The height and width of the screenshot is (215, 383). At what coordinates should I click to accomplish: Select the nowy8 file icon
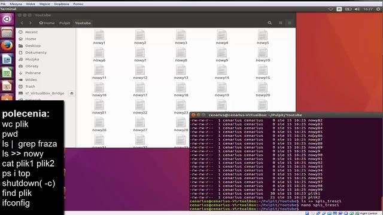181,53
